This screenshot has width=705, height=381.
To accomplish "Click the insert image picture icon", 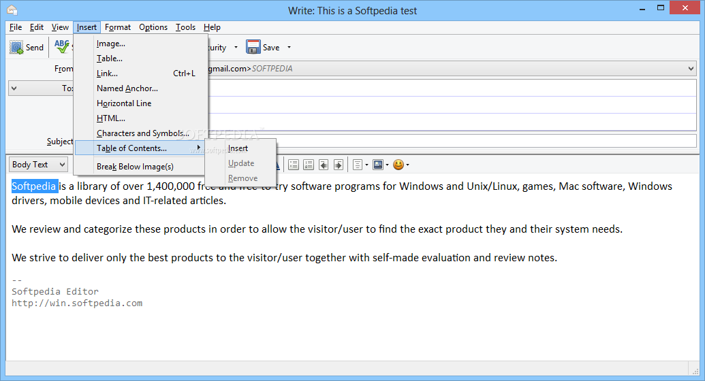I will 378,165.
